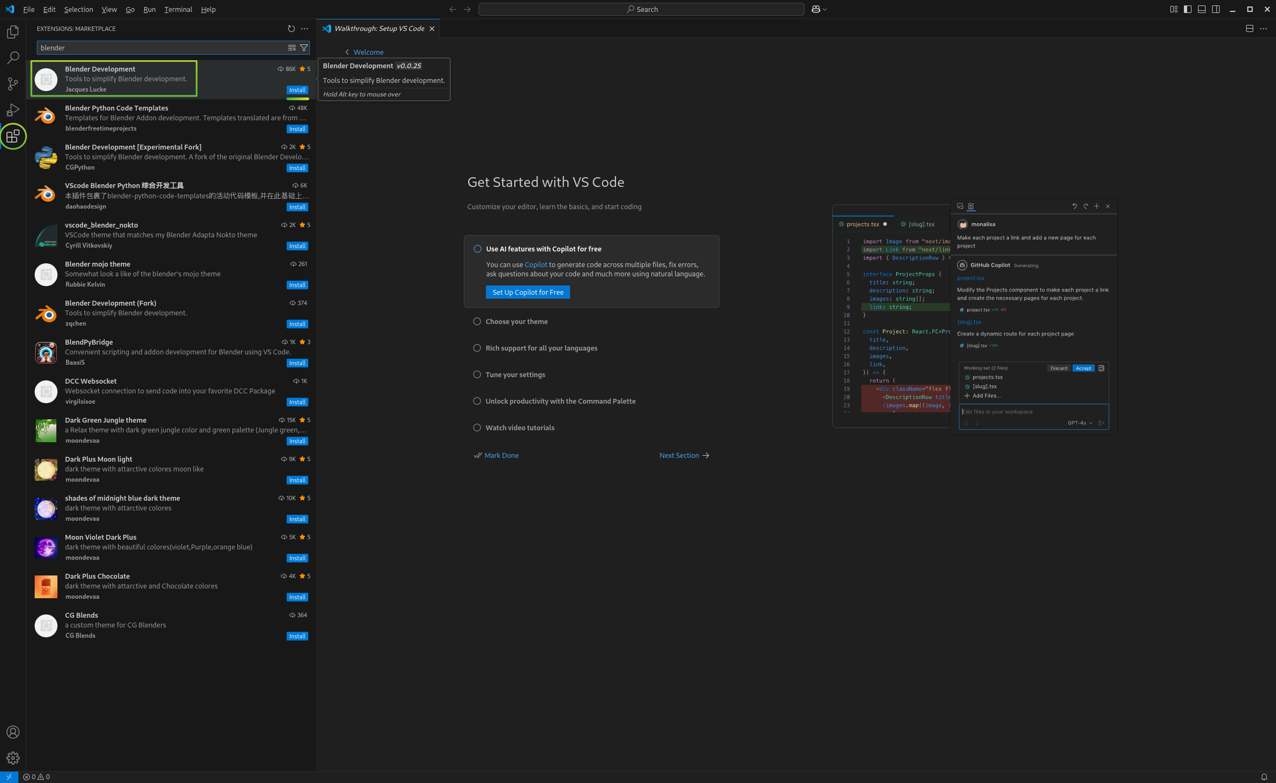Open the Copilot hyperlink in description
This screenshot has height=783, width=1276.
(x=536, y=264)
